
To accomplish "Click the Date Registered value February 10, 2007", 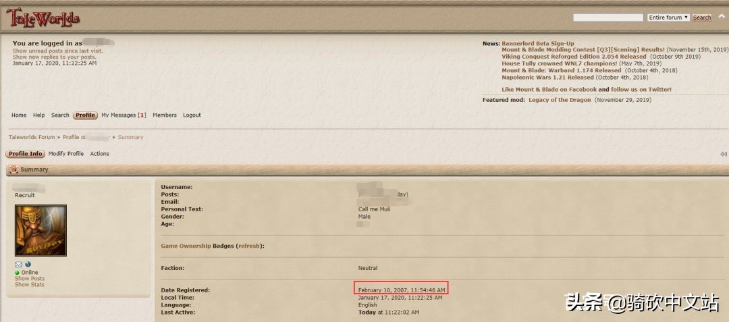I will pos(401,290).
